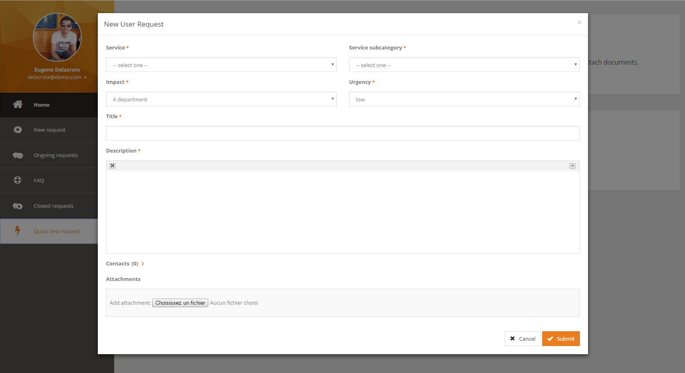Image resolution: width=685 pixels, height=373 pixels.
Task: Toggle description editor fullscreen icon
Action: point(113,166)
